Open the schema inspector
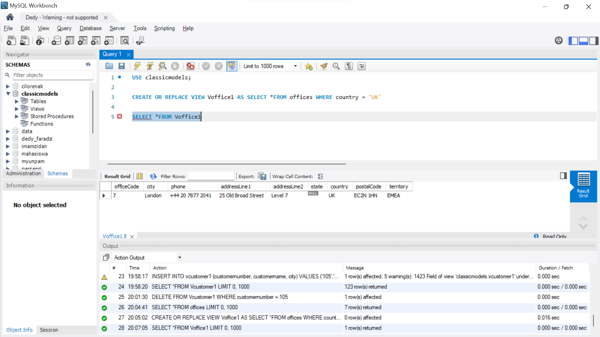The height and width of the screenshot is (337, 600). pos(40,40)
